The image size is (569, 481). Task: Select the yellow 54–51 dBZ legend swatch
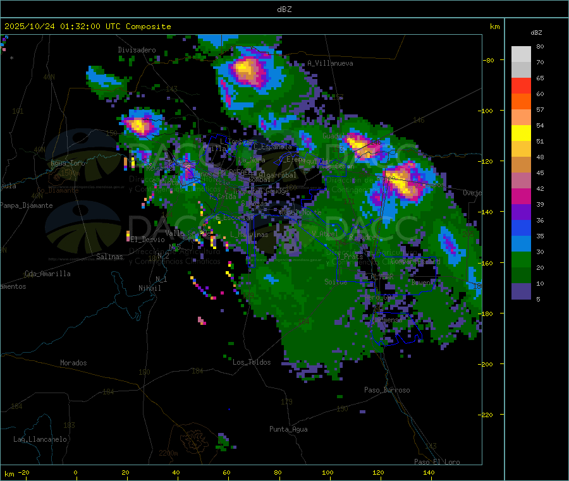[521, 133]
